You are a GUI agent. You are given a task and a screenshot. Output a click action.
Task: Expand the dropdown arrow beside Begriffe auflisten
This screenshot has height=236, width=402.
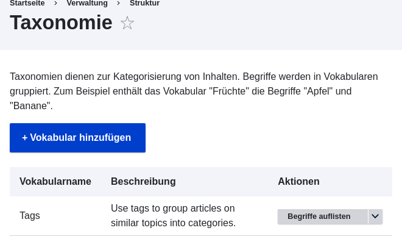coord(375,216)
